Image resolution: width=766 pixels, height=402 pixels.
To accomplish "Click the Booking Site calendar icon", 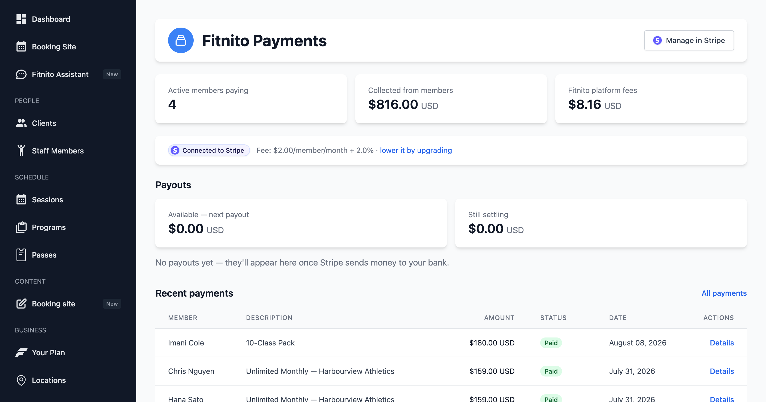I will (x=21, y=47).
